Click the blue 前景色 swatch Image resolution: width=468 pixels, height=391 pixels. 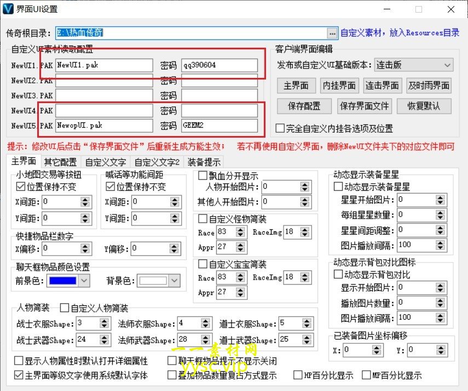63,281
